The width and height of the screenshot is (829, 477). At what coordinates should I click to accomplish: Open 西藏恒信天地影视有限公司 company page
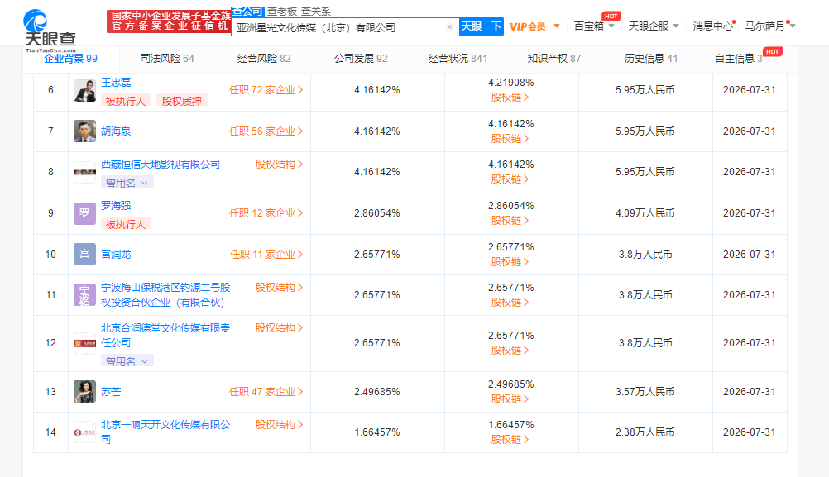pos(161,165)
